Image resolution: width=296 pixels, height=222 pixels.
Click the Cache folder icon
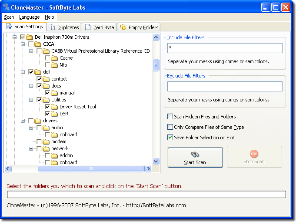point(54,58)
